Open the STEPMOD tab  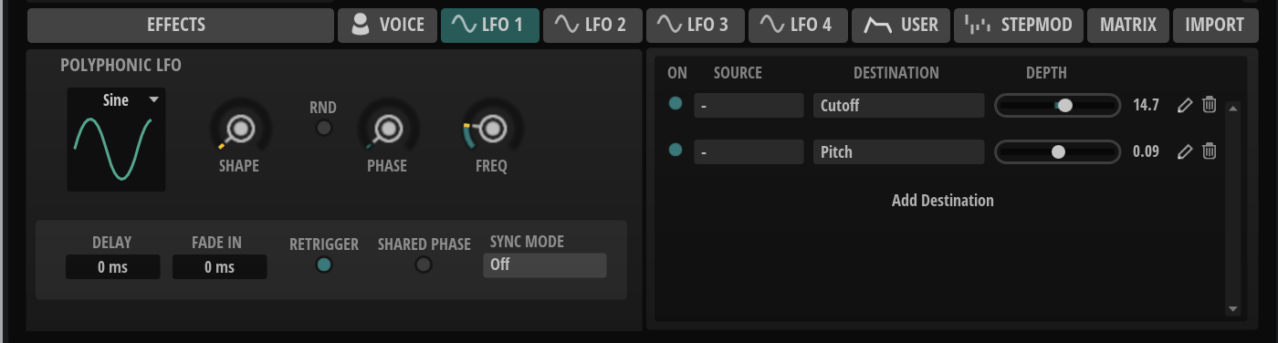tap(1018, 25)
